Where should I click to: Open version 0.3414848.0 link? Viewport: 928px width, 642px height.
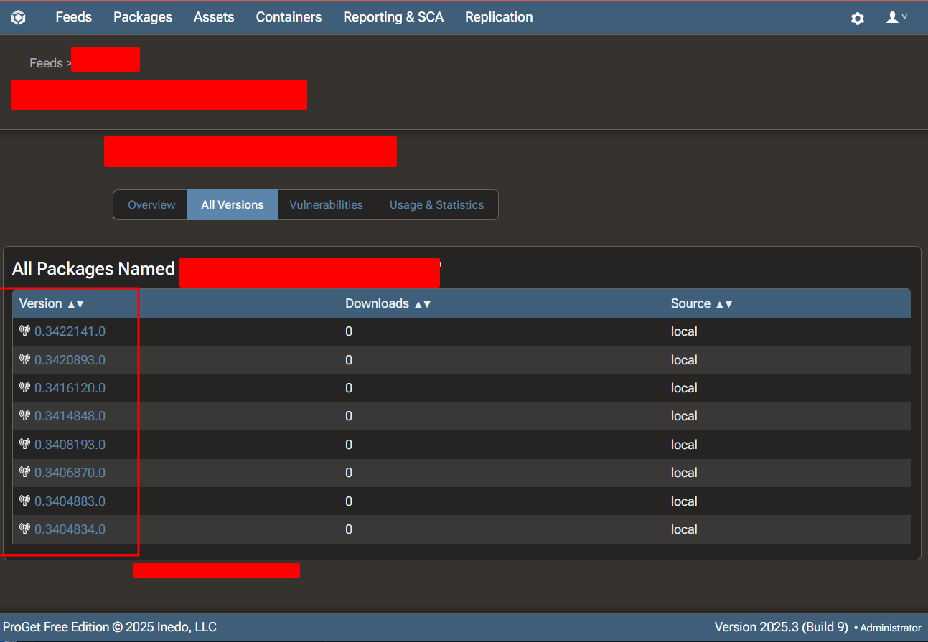70,416
